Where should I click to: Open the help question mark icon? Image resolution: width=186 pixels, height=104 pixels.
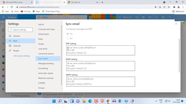coord(169,17)
